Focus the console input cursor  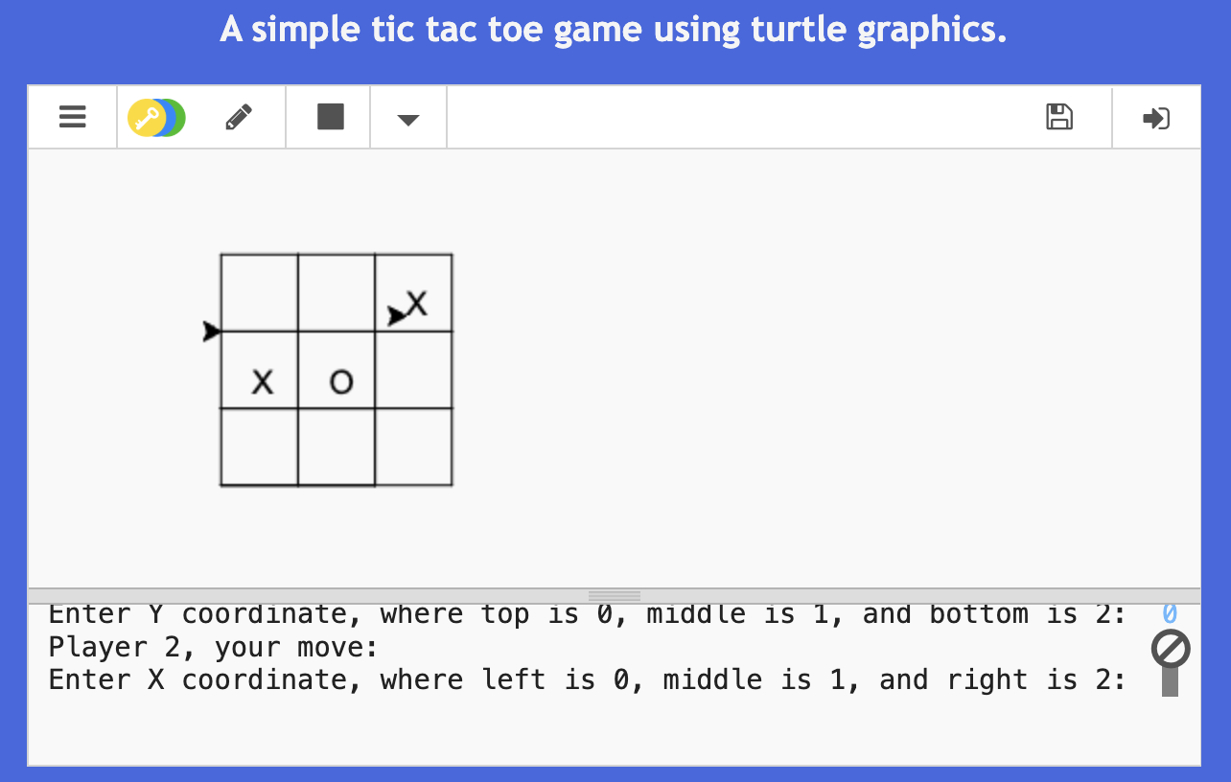(1170, 681)
